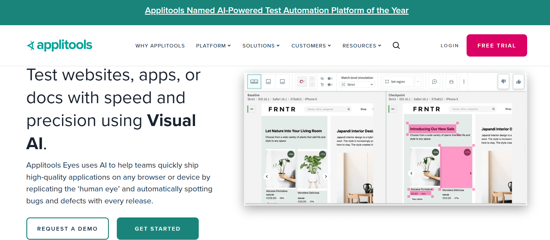Click 'Let Nature Into Your Living Room' heading
Image resolution: width=550 pixels, height=240 pixels.
click(x=294, y=131)
